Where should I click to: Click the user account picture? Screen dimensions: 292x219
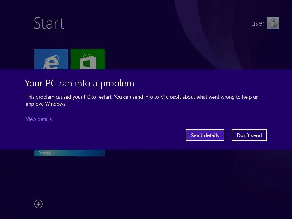(273, 23)
